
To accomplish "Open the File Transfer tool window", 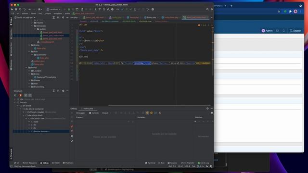I will click(187, 163).
